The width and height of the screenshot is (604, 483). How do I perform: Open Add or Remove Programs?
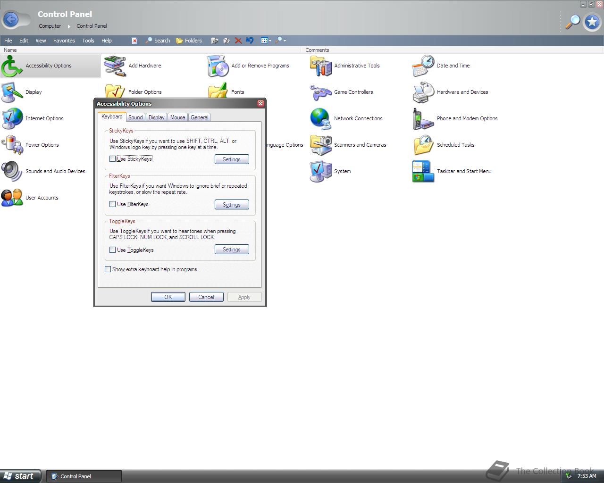248,66
